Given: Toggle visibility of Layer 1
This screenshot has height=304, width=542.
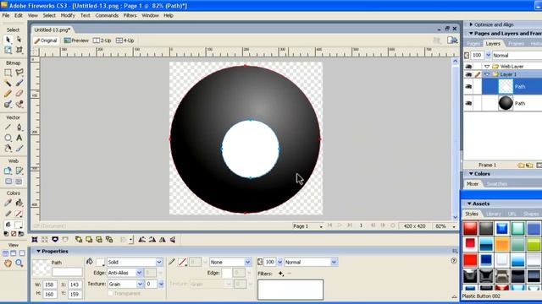Looking at the screenshot, I should pyautogui.click(x=468, y=74).
